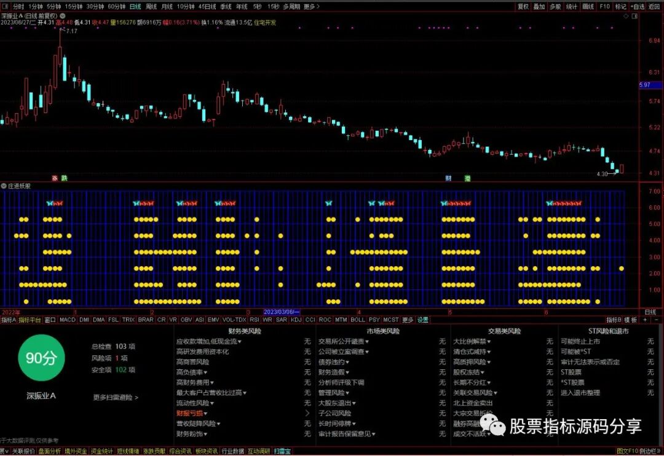Screen dimensions: 664x456
Task: Open the 更多 indicators list
Action: pos(408,320)
